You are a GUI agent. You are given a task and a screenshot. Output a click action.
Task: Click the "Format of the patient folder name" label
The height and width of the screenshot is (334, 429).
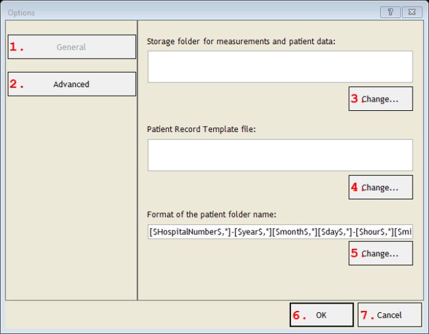click(x=211, y=215)
